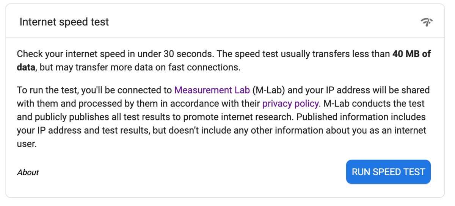Click the "publicly publishes all test results" text
The width and height of the screenshot is (455, 206).
point(94,117)
